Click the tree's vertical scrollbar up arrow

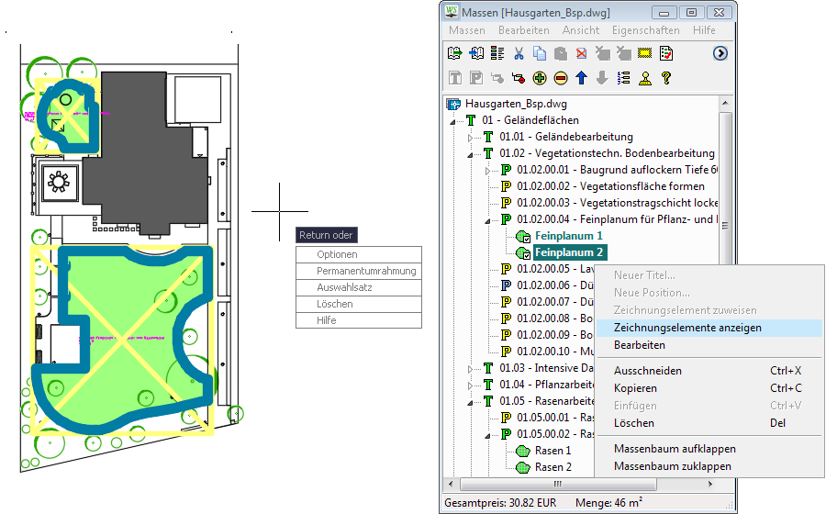point(726,104)
